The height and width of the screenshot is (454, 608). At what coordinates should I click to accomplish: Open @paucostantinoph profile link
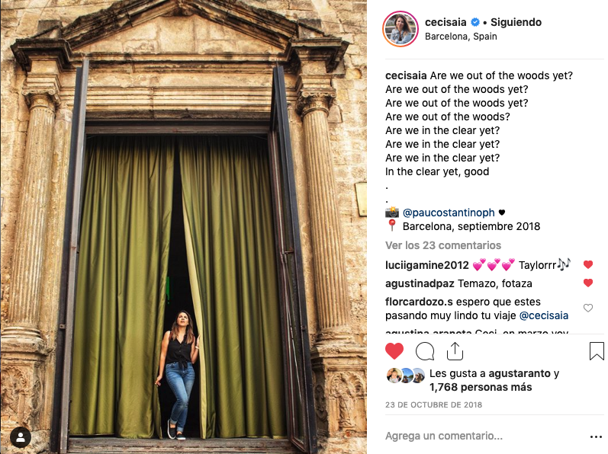click(449, 213)
